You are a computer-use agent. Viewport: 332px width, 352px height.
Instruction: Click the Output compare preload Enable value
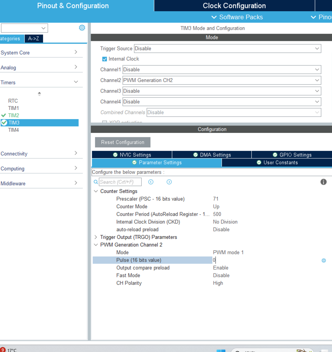[221, 268]
